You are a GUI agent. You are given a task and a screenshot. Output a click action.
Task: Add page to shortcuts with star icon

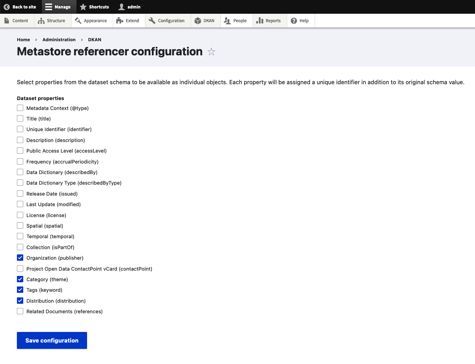211,52
